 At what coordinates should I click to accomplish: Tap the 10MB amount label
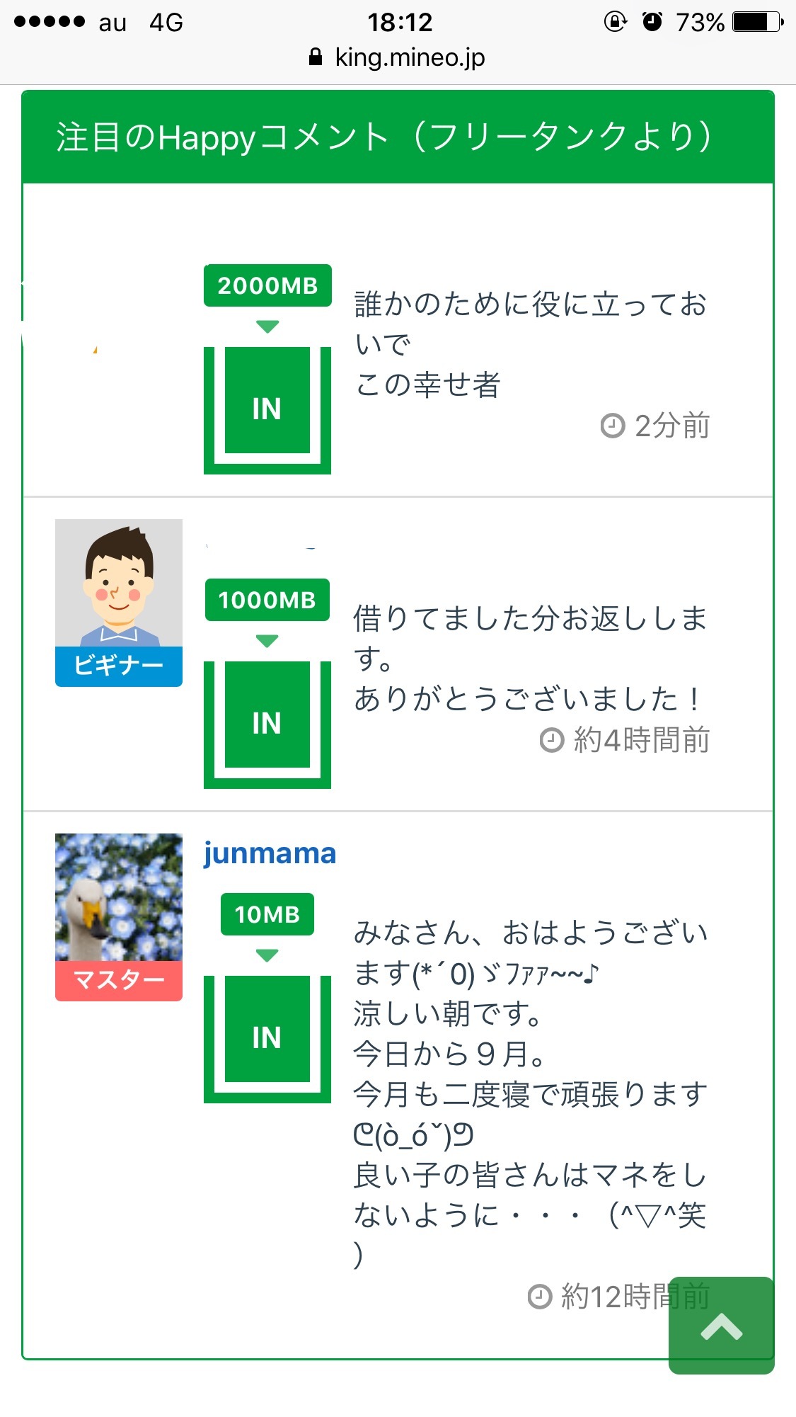267,914
